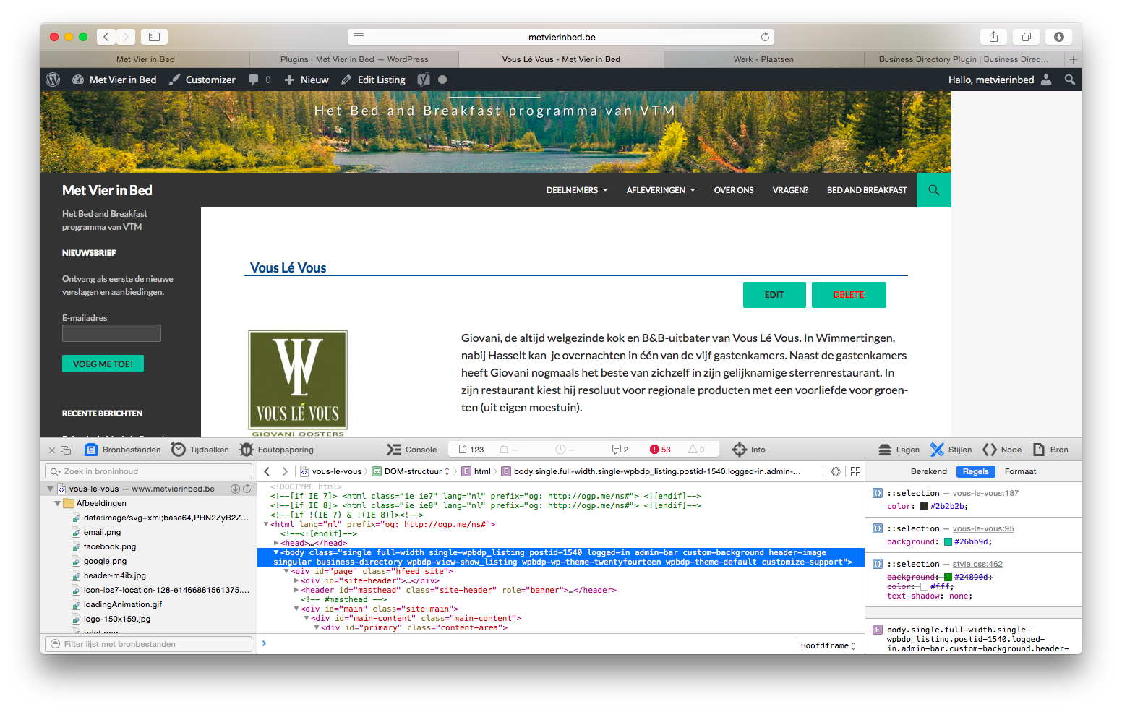The image size is (1122, 712).
Task: Expand the head element node
Action: (276, 543)
